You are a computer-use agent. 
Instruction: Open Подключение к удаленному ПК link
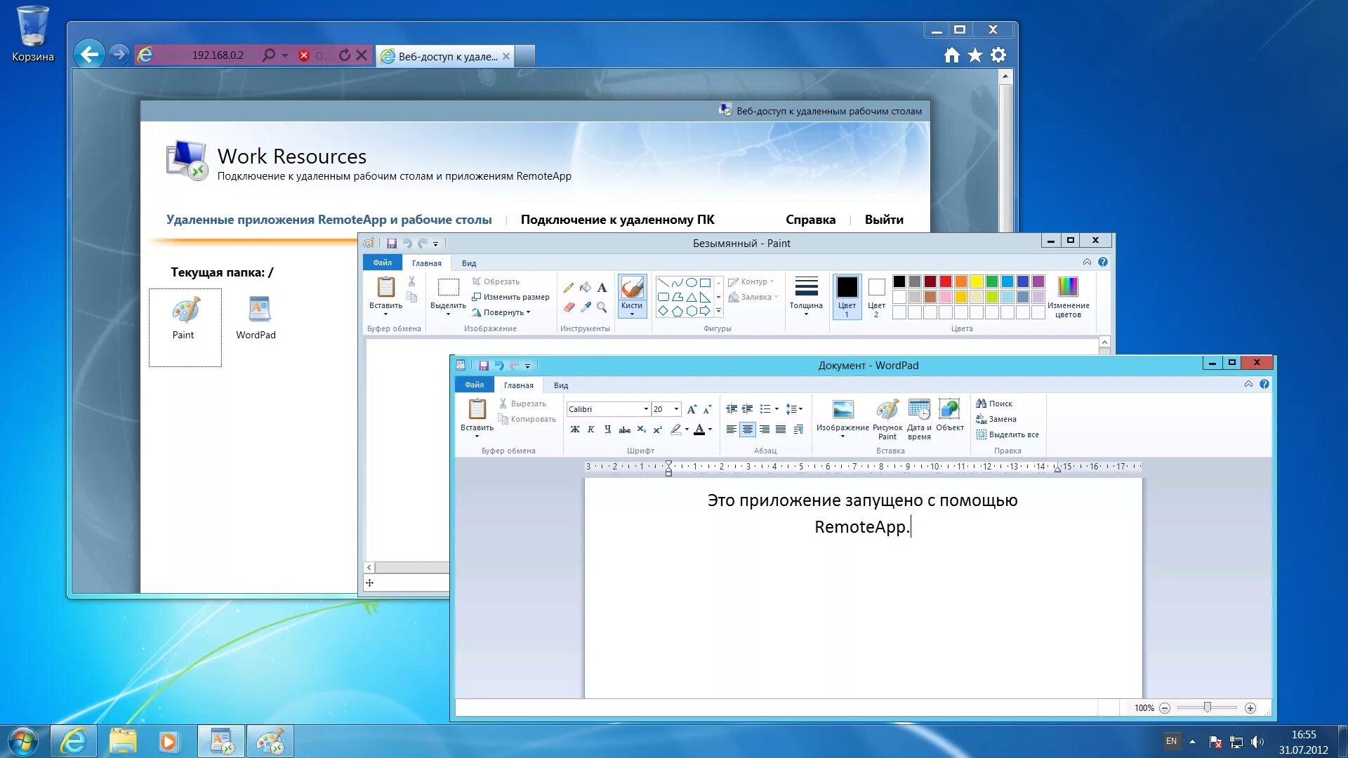click(617, 219)
